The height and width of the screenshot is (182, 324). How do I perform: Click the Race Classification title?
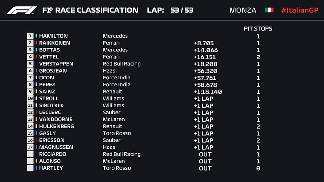[90, 10]
